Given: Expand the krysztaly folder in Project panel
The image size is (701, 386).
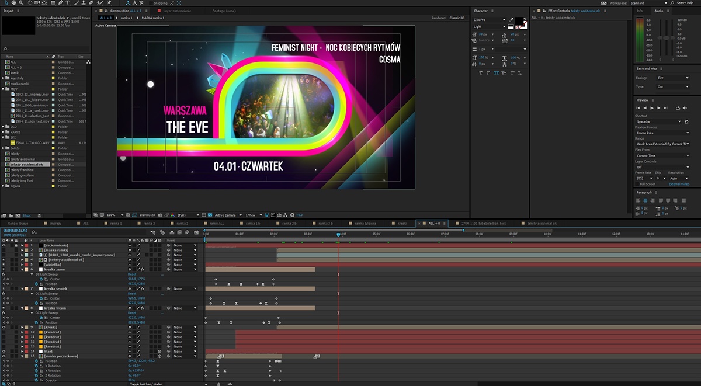Looking at the screenshot, I should [x=4, y=78].
